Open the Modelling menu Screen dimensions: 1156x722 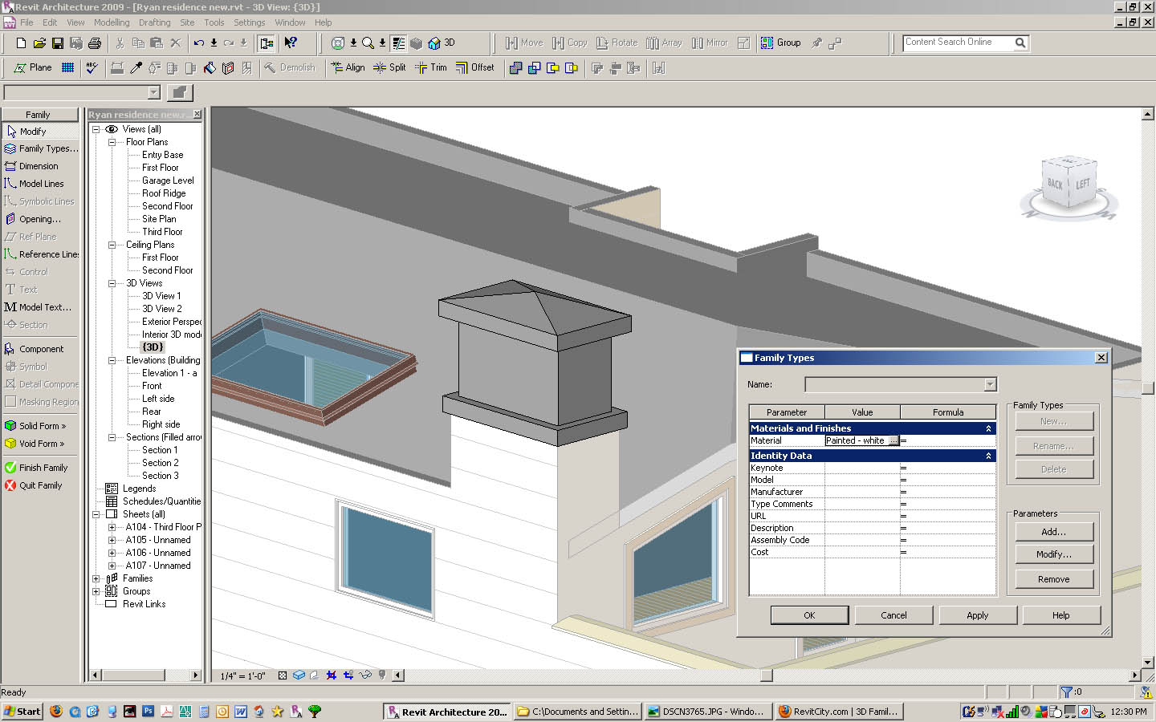coord(111,22)
